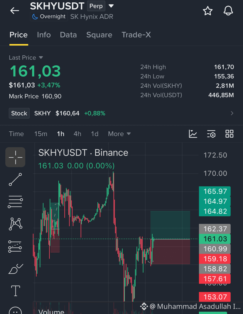Click the 24h High value 161,70

click(224, 67)
